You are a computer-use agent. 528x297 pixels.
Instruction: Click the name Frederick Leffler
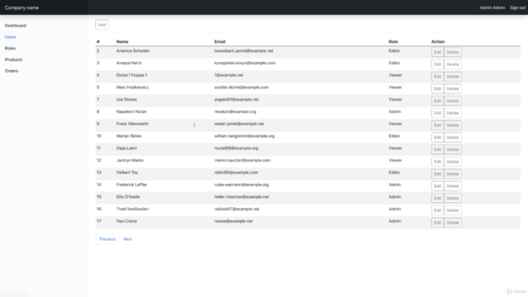pos(132,185)
